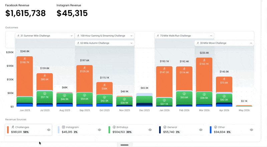267x147 pixels.
Task: Click the orange Challenges color swatch
Action: 8,130
